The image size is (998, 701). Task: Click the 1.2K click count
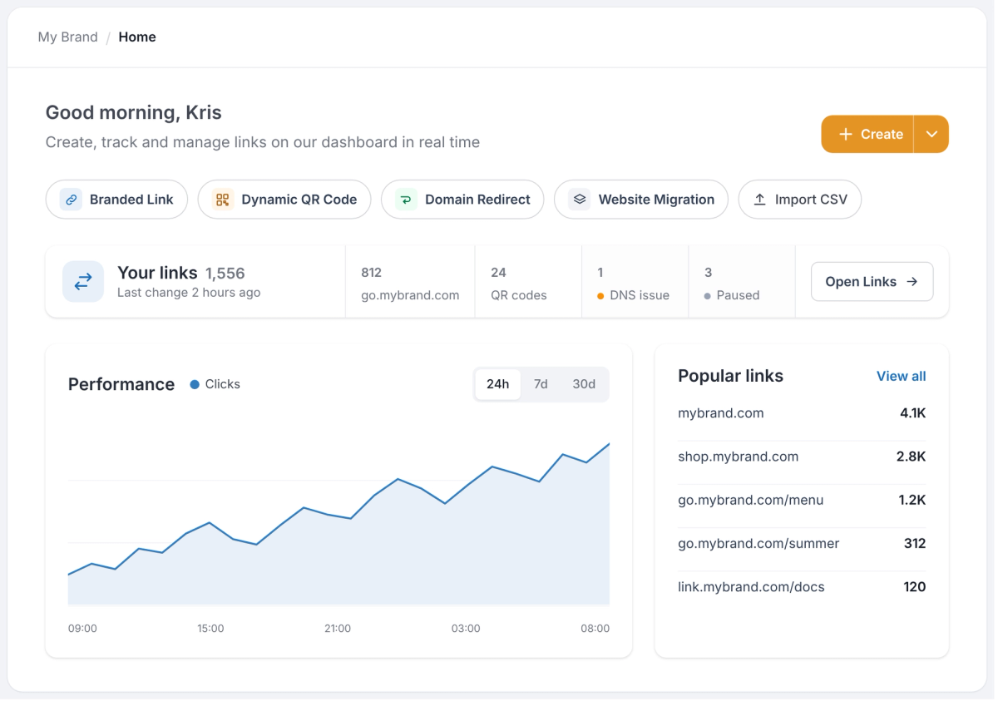[912, 500]
